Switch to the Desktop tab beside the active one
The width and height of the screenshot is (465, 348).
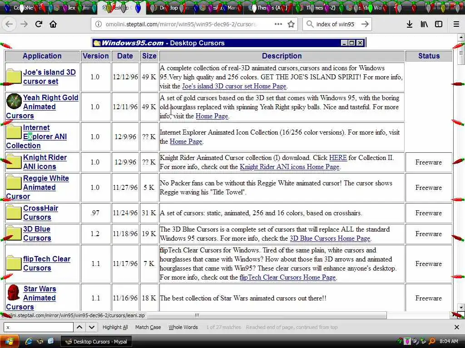click(171, 8)
